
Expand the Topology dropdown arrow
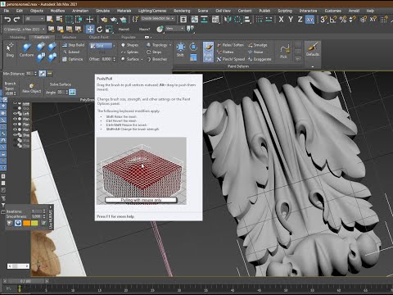[x=170, y=45]
